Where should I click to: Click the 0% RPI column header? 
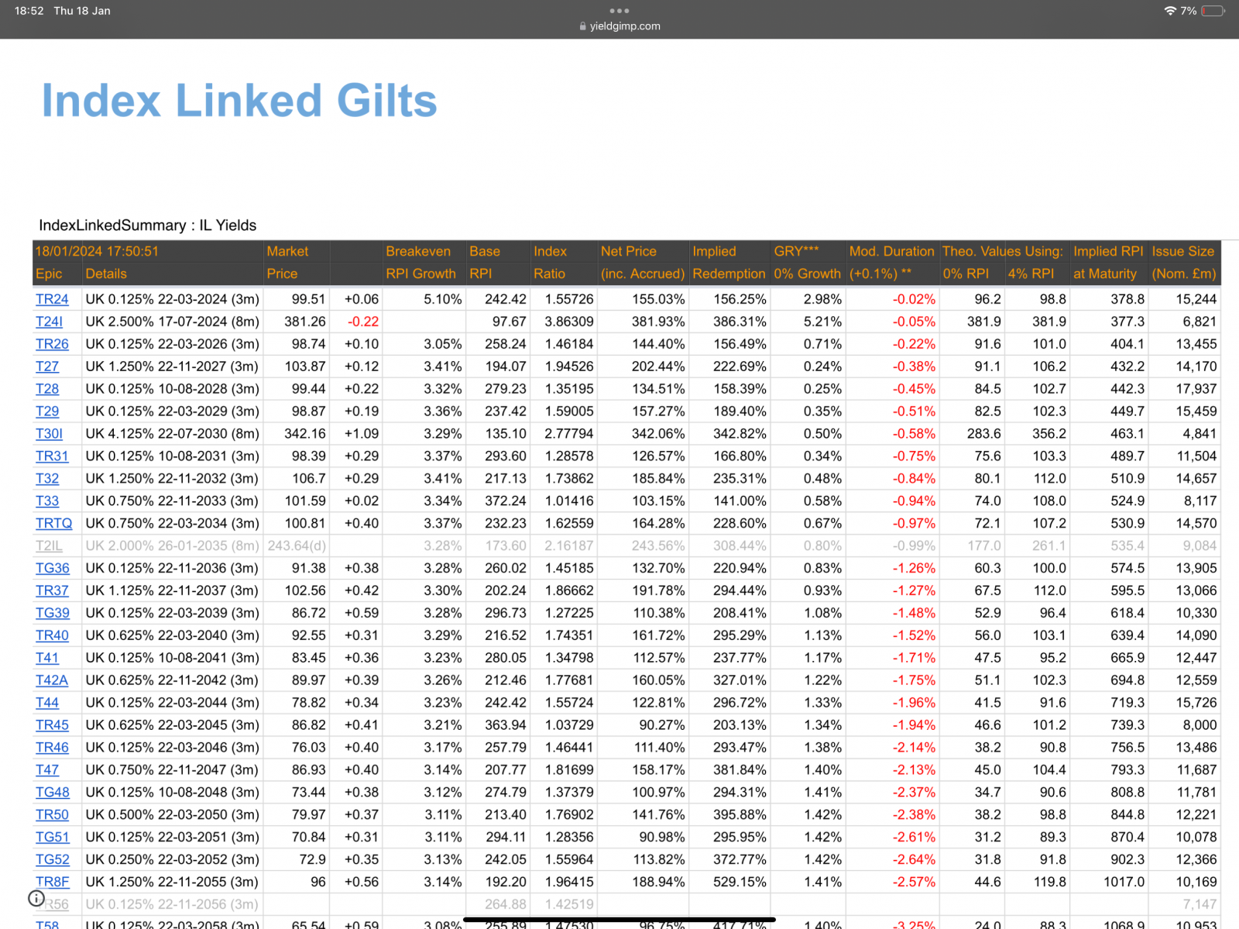[x=966, y=274]
